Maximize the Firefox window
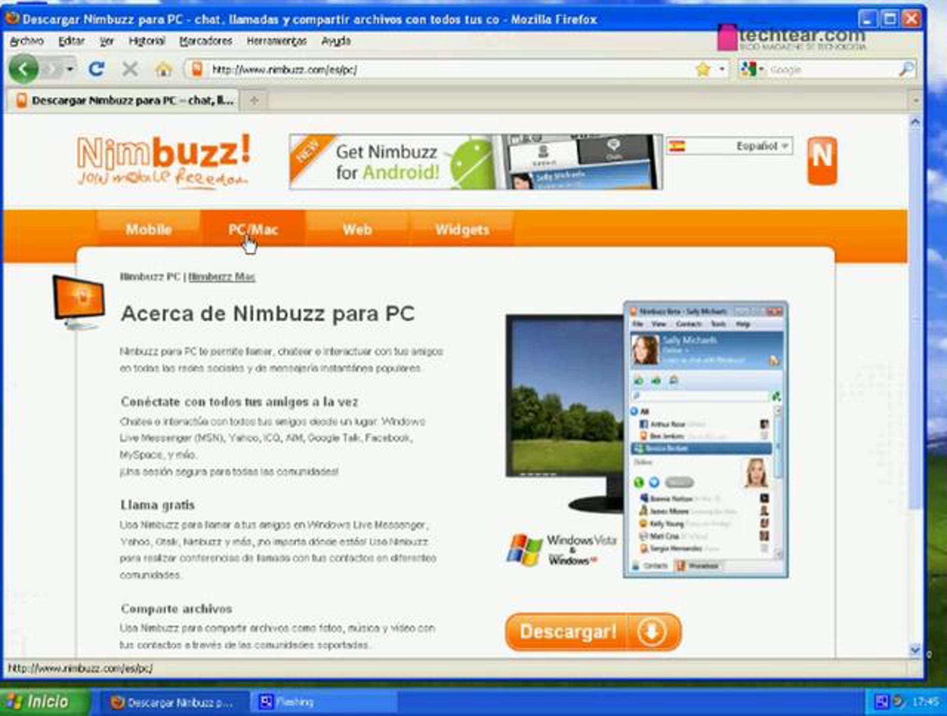This screenshot has height=716, width=947. (890, 19)
